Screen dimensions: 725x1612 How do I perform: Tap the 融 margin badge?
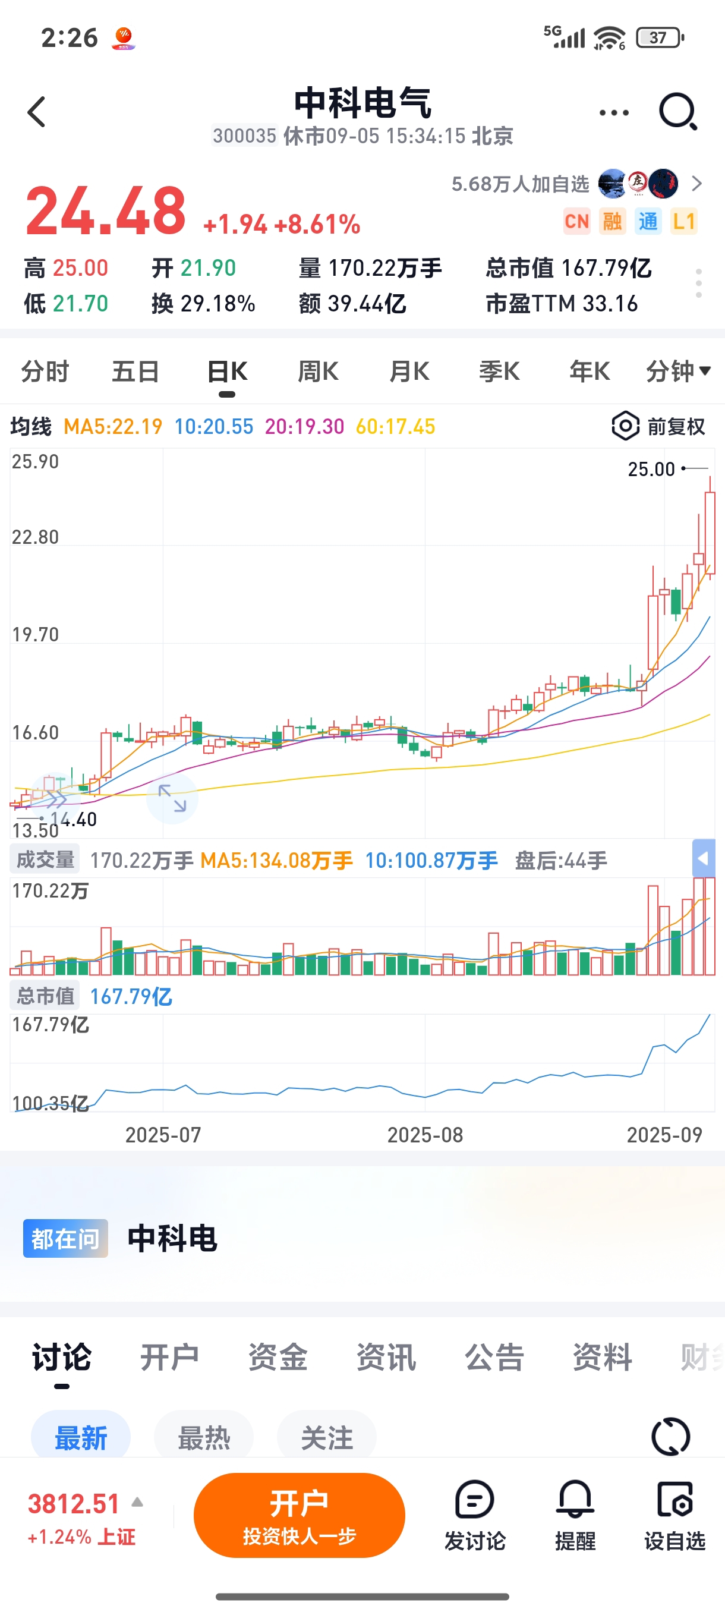pos(613,222)
